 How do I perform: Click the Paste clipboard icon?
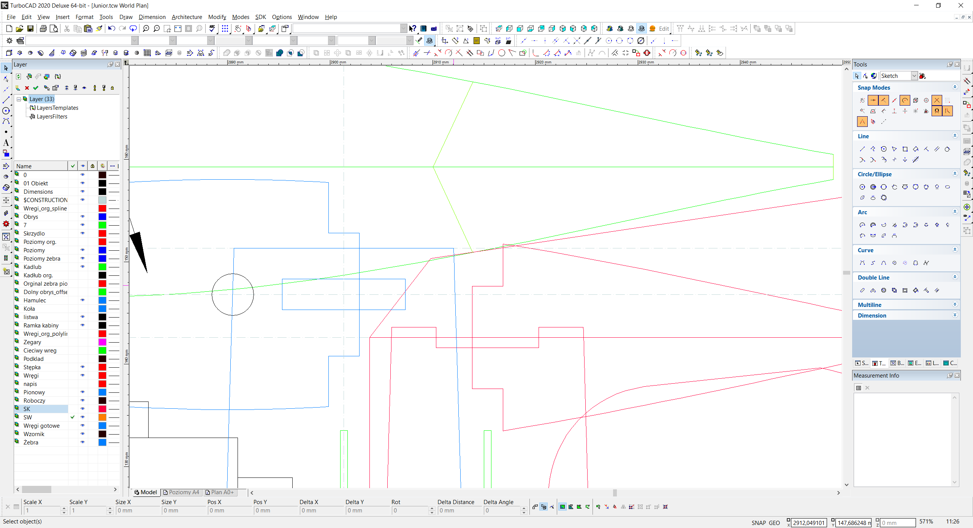click(88, 28)
